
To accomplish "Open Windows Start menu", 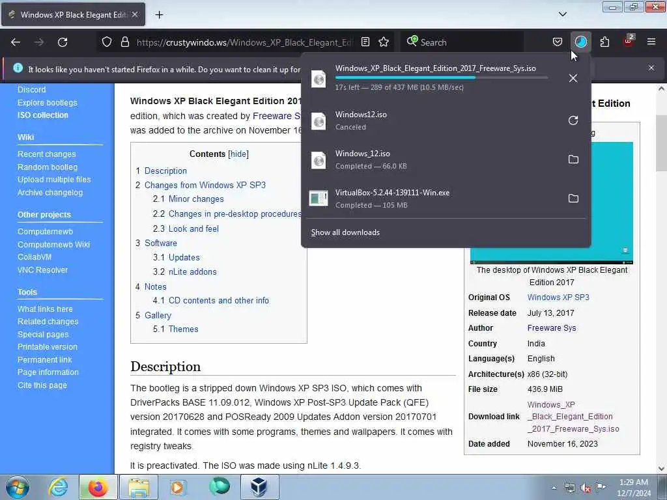I will tap(18, 487).
